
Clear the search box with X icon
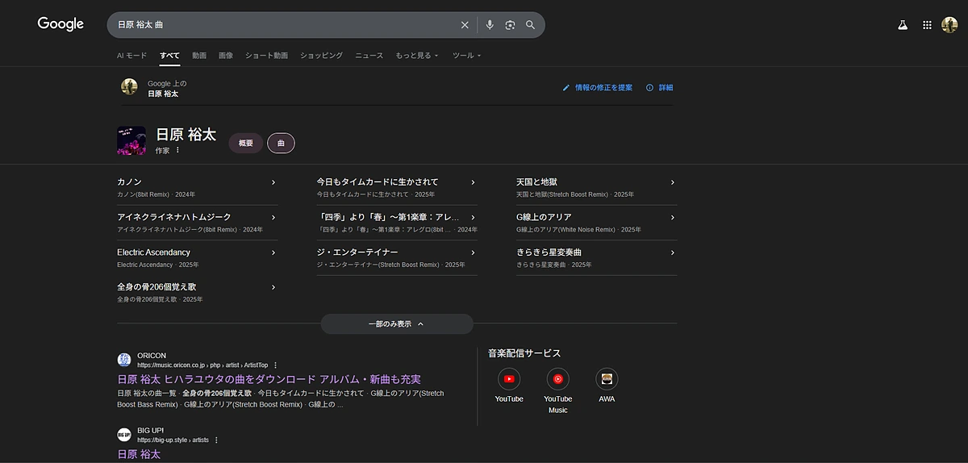coord(465,25)
